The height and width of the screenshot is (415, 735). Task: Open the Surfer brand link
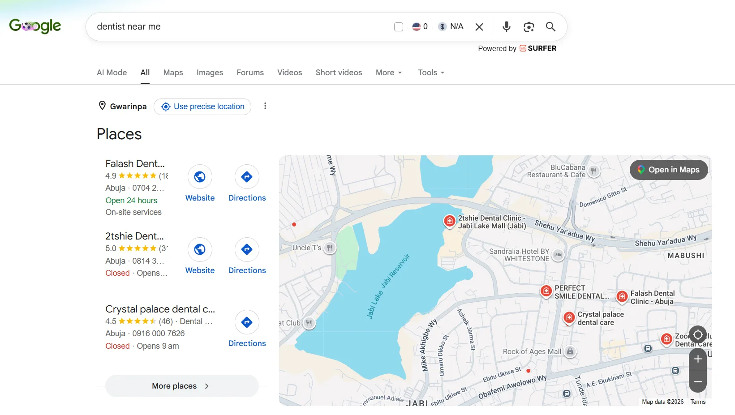538,48
